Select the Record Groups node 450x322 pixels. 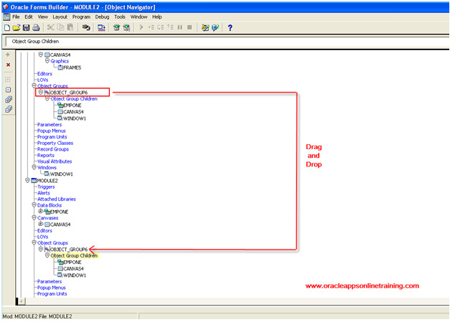(x=53, y=149)
